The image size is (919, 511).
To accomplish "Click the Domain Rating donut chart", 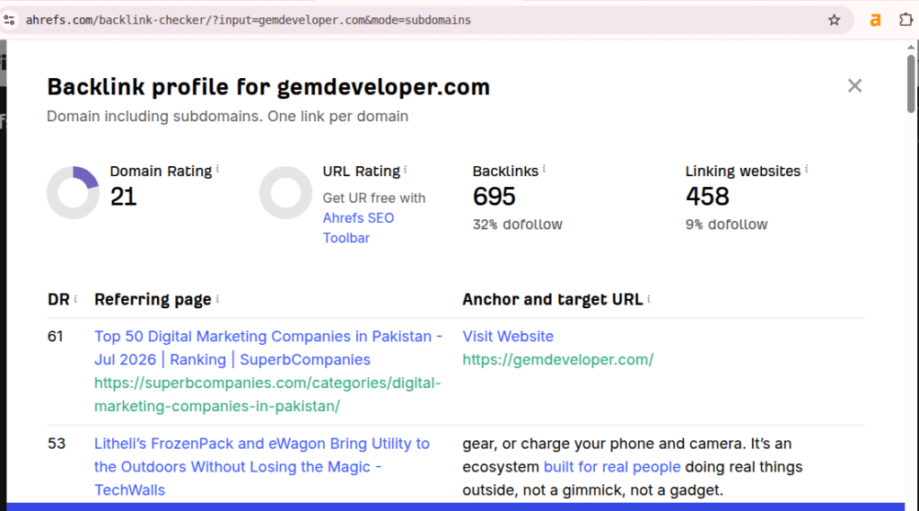I will 74,192.
